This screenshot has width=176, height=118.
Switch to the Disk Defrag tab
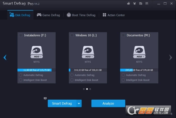[x=20, y=15]
